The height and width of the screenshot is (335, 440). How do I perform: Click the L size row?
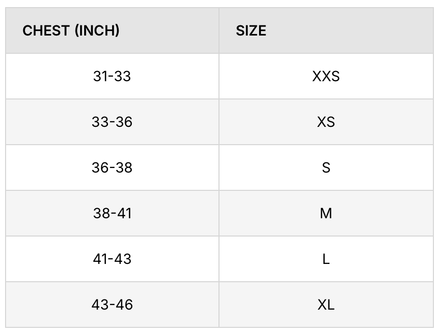click(219, 259)
